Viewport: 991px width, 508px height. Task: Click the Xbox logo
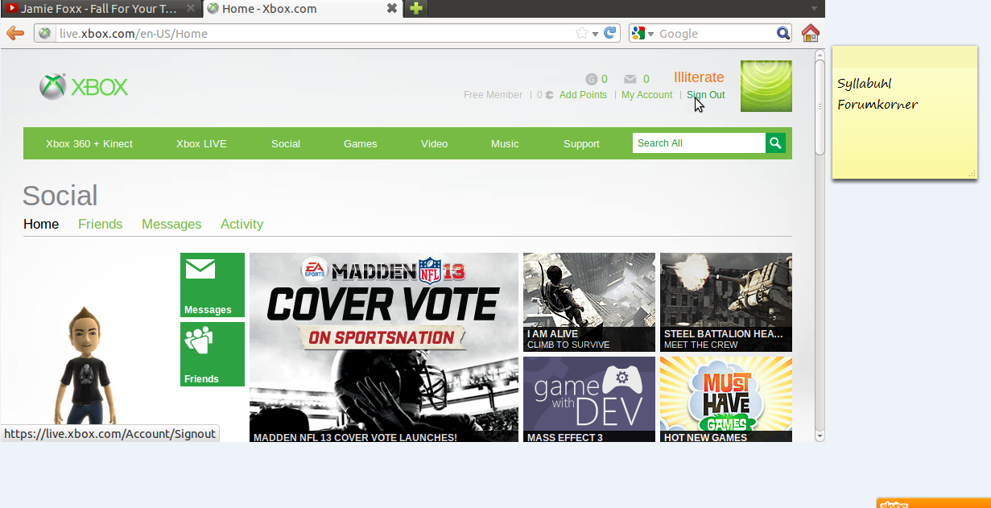[84, 86]
